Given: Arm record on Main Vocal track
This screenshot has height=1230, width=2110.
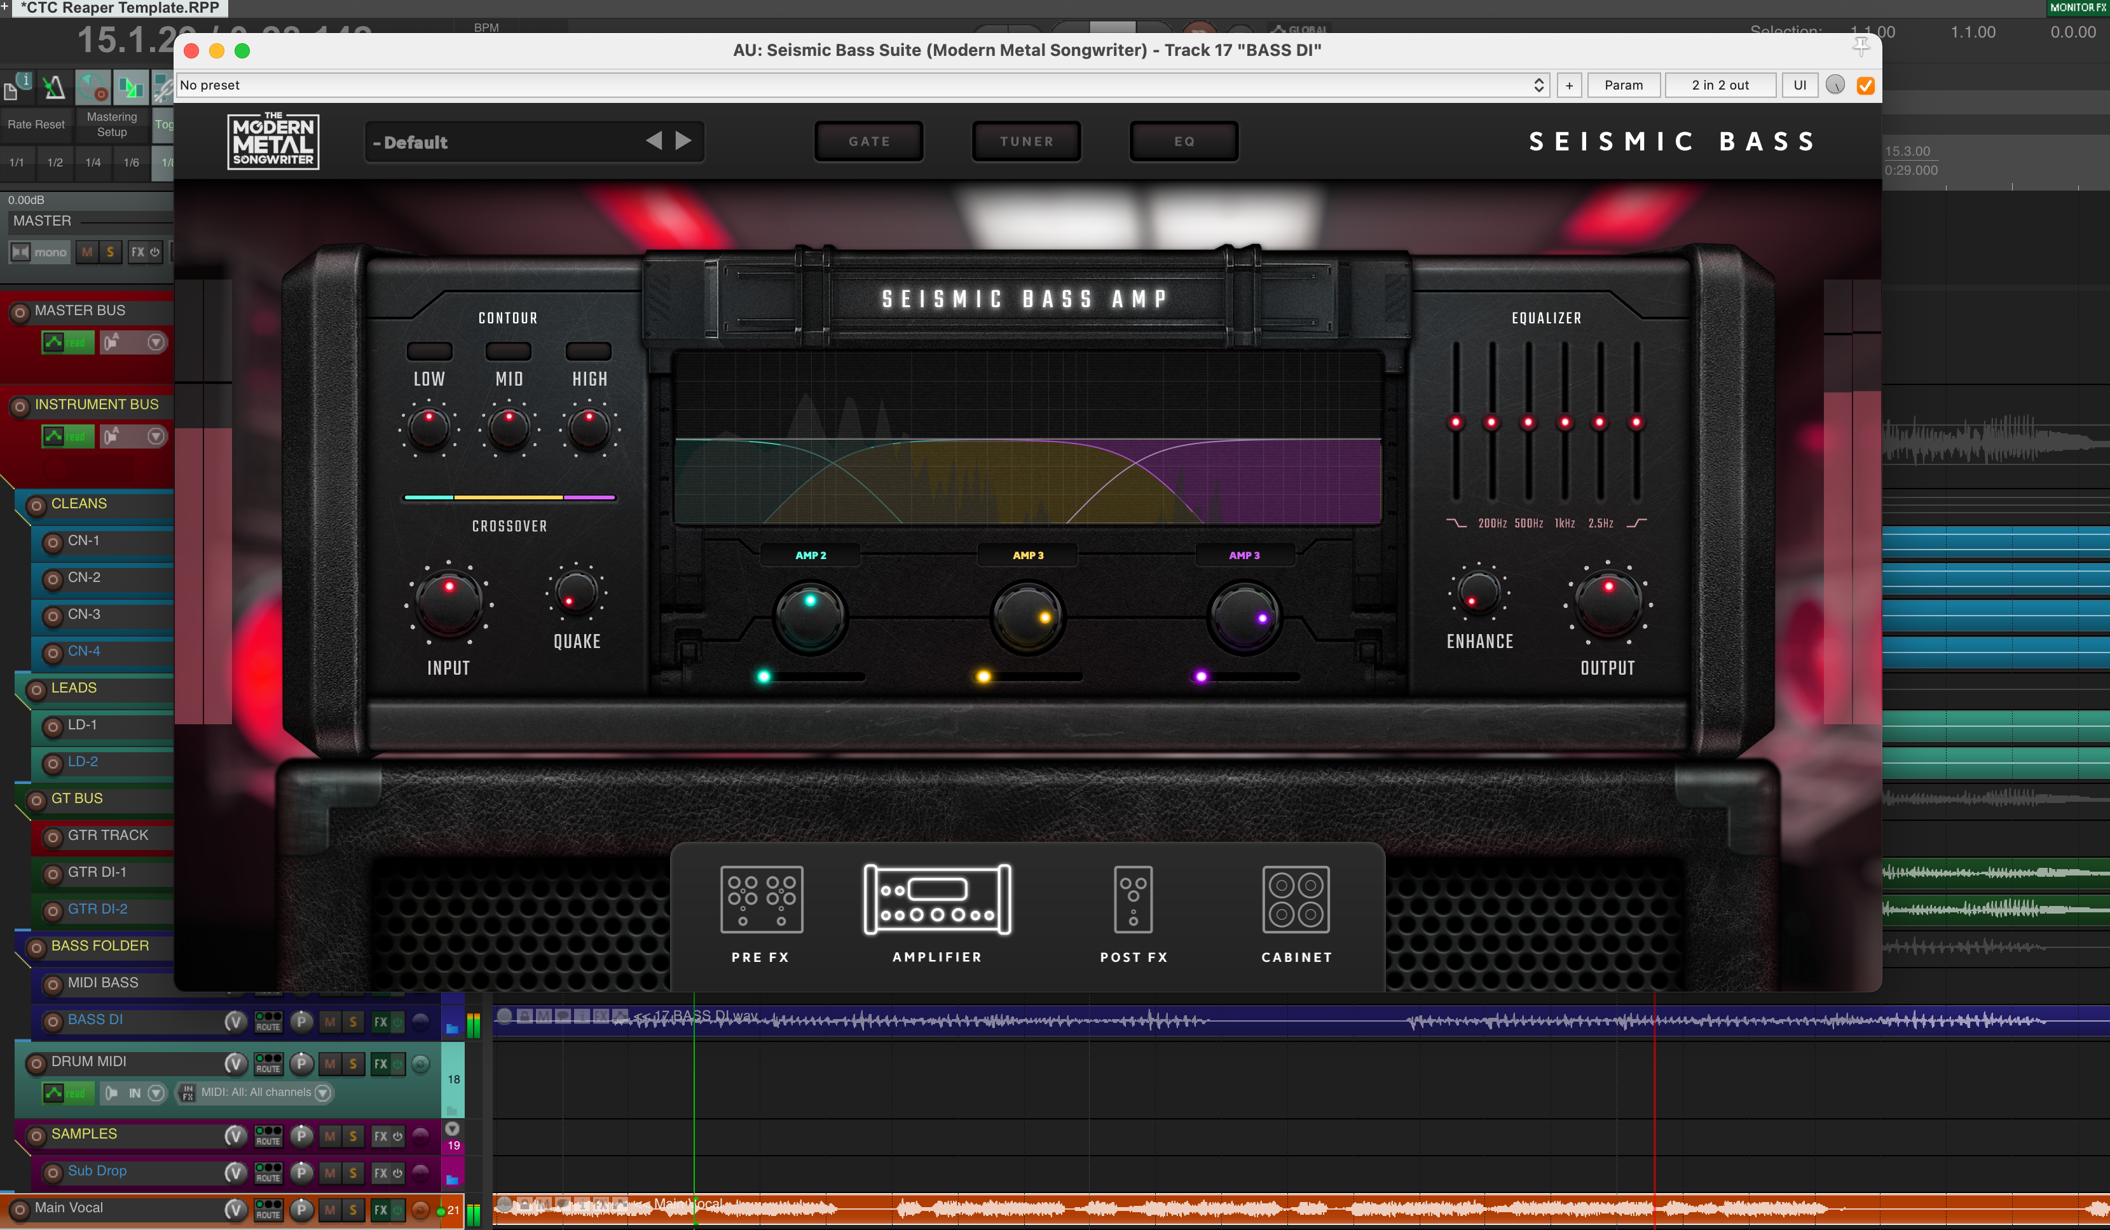Looking at the screenshot, I should click(19, 1209).
